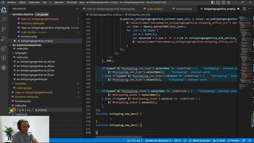This screenshot has width=254, height=143.
Task: Switch to functions.php tab
Action: pyautogui.click(x=184, y=9)
